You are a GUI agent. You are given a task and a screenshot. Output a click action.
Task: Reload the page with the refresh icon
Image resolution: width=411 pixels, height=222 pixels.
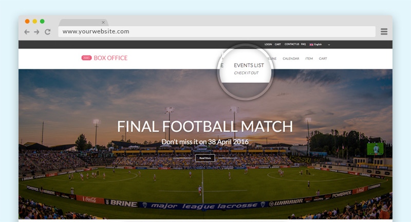click(47, 32)
